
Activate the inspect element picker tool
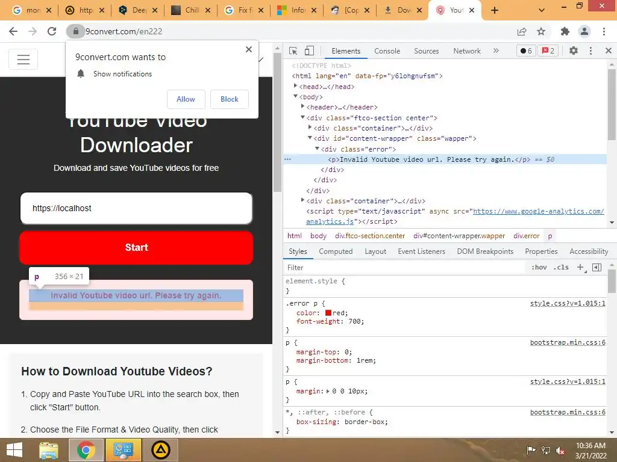(x=293, y=51)
